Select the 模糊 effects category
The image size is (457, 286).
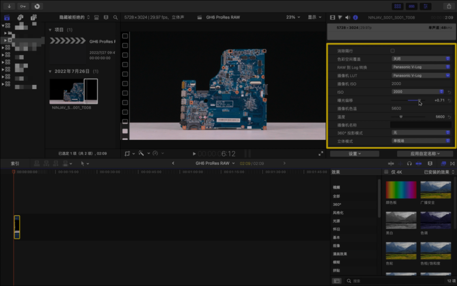pyautogui.click(x=336, y=262)
